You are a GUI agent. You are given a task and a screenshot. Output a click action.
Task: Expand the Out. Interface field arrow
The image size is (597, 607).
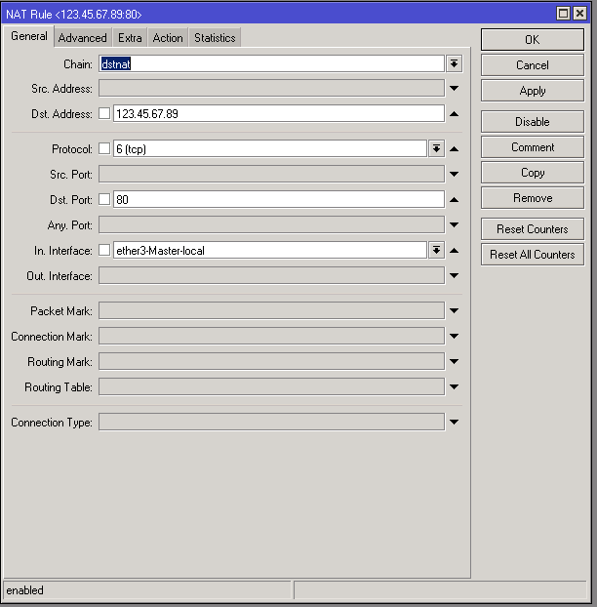pos(454,275)
